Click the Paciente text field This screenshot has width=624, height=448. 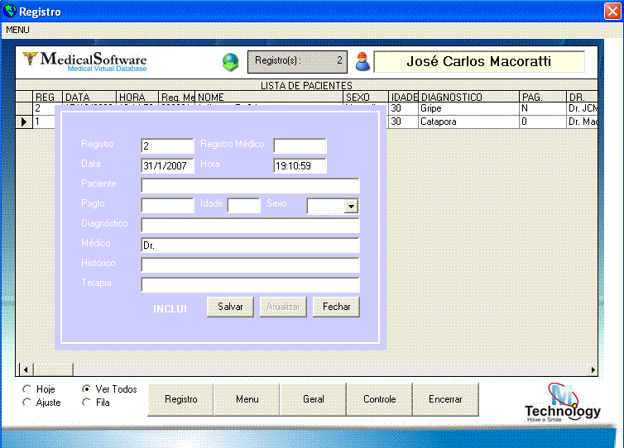(250, 186)
